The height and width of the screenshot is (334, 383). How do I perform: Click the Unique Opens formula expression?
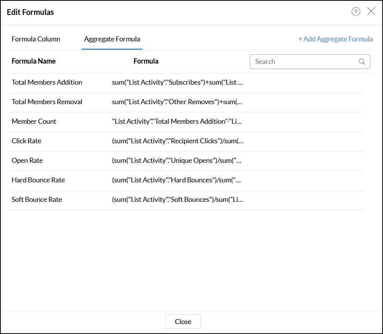[x=177, y=160]
